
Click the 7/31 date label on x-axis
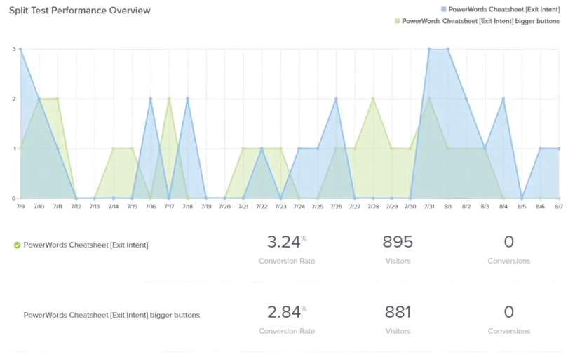pyautogui.click(x=429, y=206)
